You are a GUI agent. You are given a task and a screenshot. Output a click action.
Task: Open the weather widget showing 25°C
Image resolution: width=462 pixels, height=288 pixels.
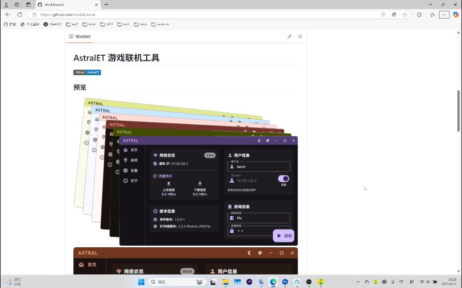point(14,281)
